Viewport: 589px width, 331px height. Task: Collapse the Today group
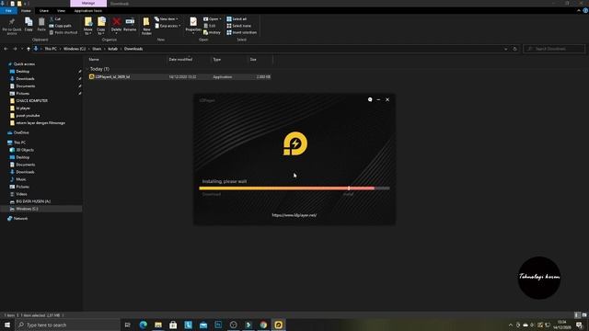point(87,69)
